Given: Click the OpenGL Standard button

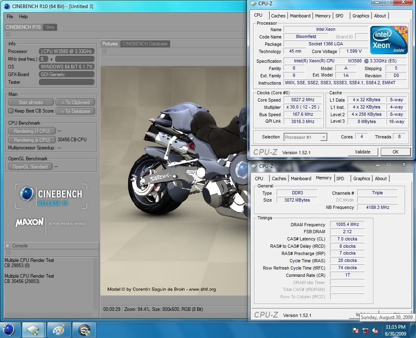Looking at the screenshot, I should (x=30, y=166).
